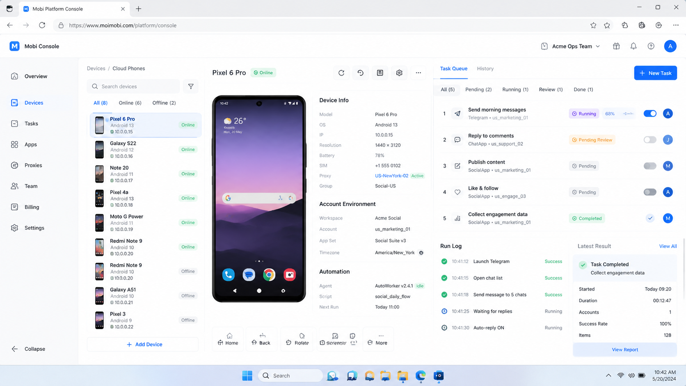This screenshot has height=386, width=686.
Task: Enable the Publish content toggle
Action: (650, 166)
